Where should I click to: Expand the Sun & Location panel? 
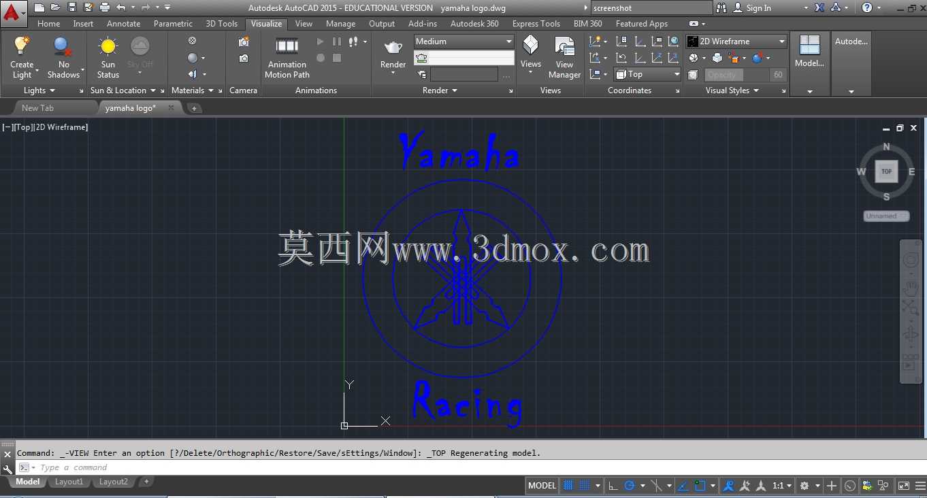pos(123,90)
